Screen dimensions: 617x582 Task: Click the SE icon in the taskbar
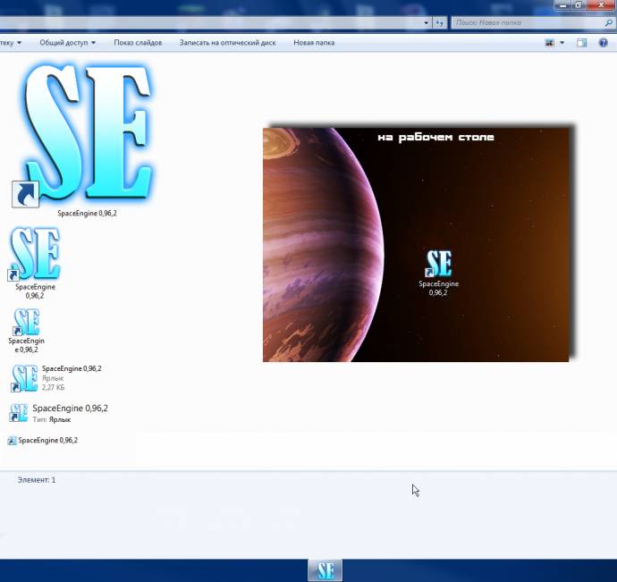click(325, 570)
